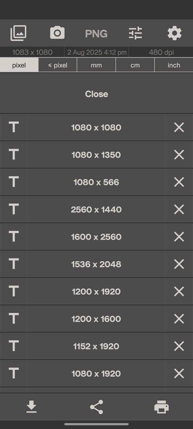
Task: Choose the 1080 x 1350 preset
Action: click(96, 155)
